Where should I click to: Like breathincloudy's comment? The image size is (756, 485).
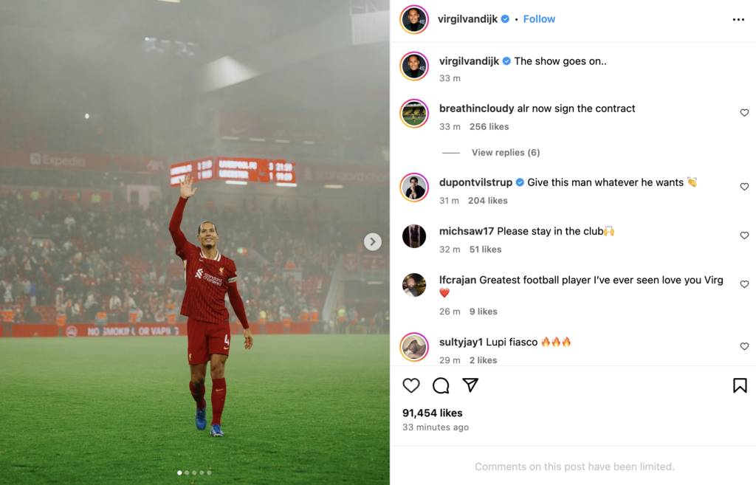(x=744, y=113)
